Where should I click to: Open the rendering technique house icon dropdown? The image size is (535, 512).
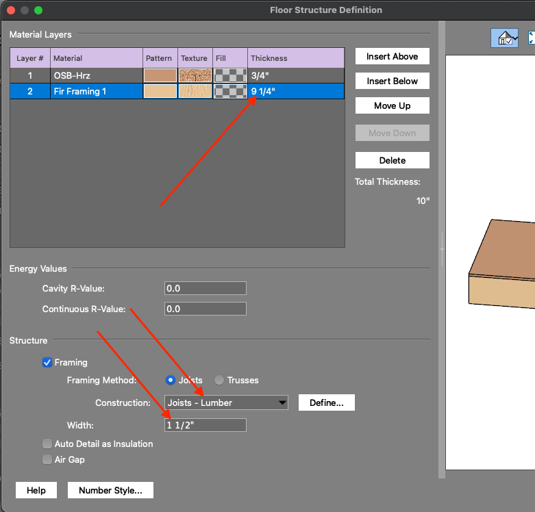(504, 39)
